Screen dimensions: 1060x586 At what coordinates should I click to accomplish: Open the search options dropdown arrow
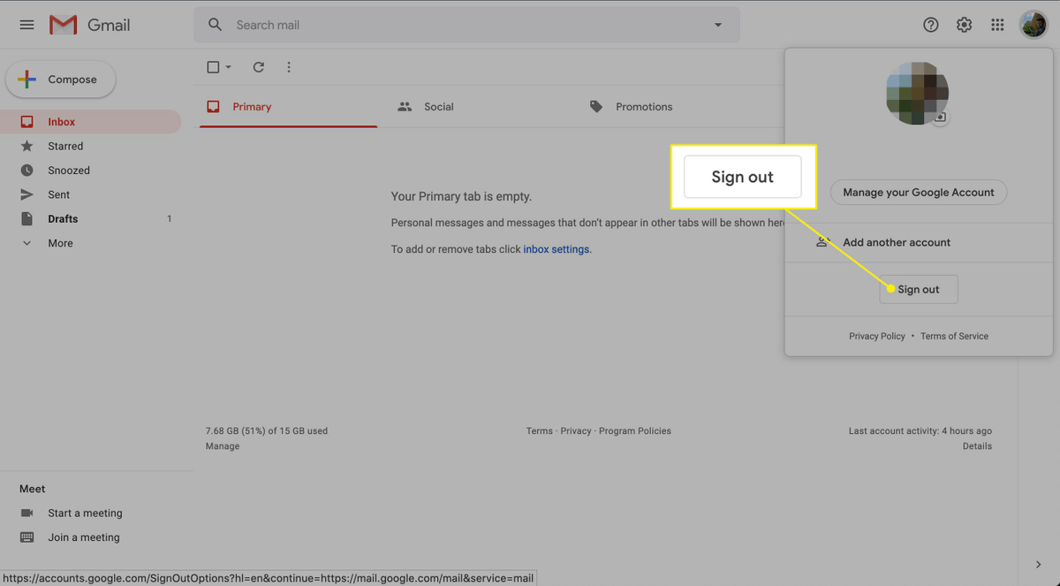pyautogui.click(x=717, y=25)
